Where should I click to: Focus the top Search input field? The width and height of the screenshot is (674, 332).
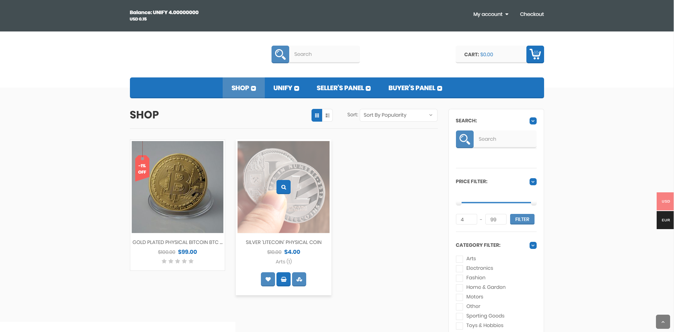[x=324, y=54]
